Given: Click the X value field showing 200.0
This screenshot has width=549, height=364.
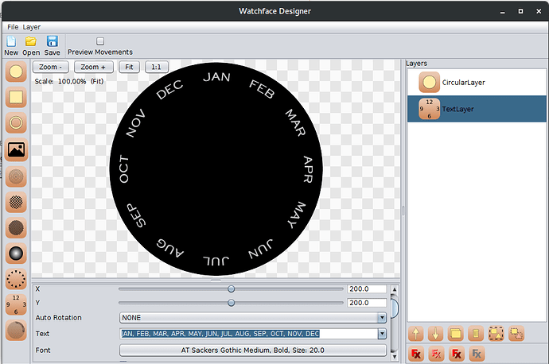Looking at the screenshot, I should [x=367, y=288].
